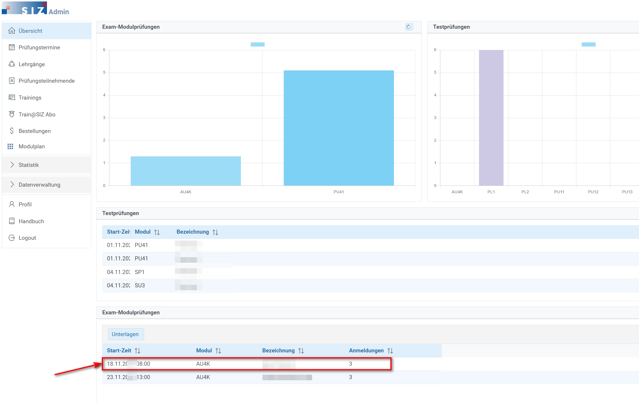
Task: Sort Testprüfungen table by Bezeichnung
Action: (215, 232)
